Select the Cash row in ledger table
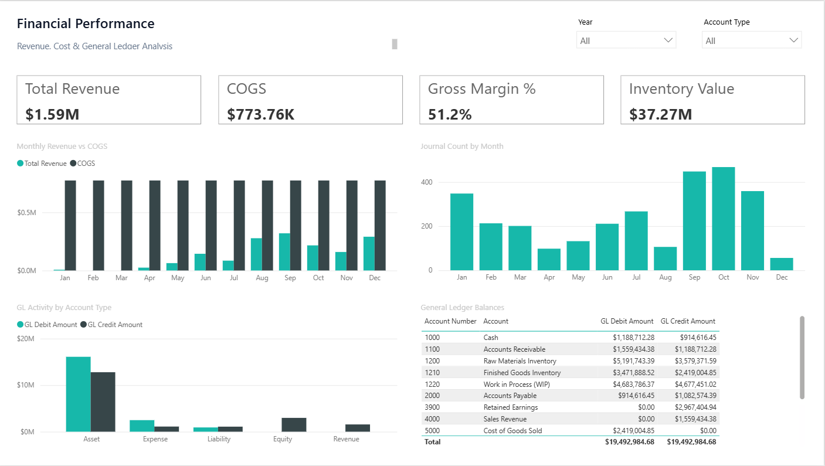 coord(570,338)
